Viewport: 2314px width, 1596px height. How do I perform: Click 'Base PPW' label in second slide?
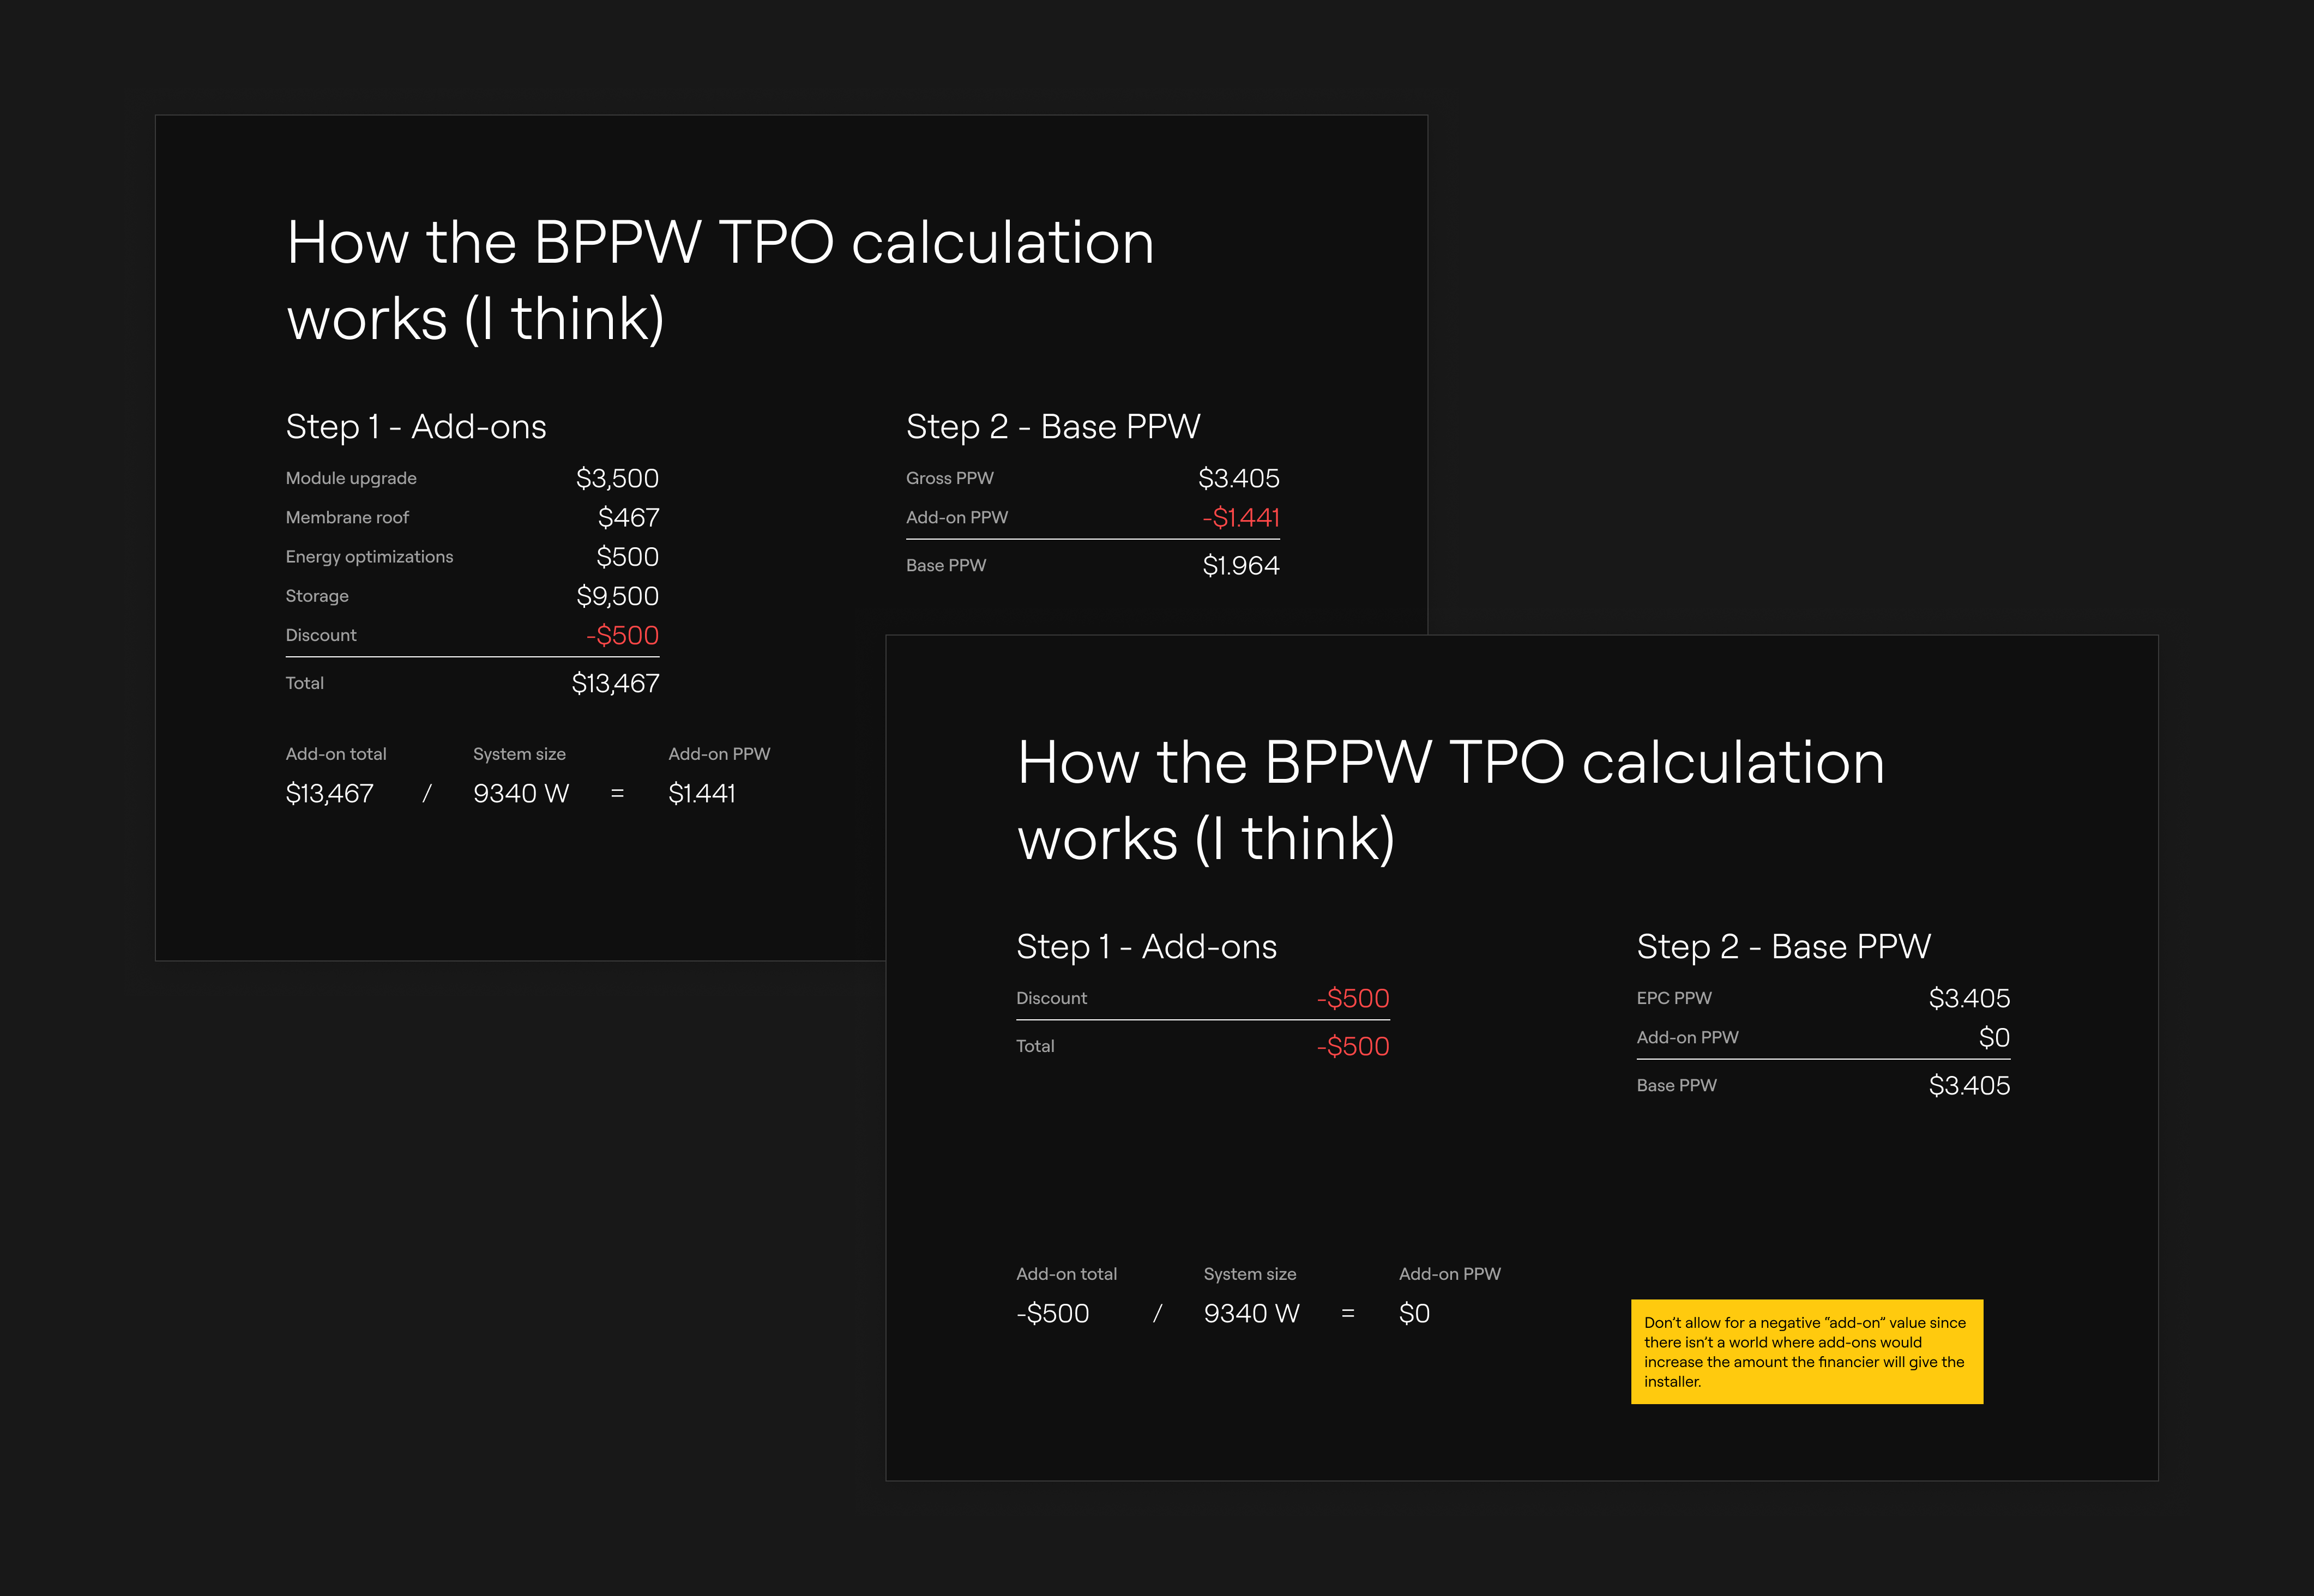tap(1677, 1085)
